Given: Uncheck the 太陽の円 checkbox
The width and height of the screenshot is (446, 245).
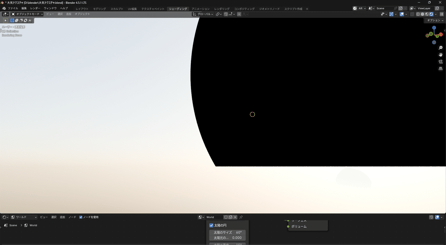Looking at the screenshot, I should click(211, 225).
